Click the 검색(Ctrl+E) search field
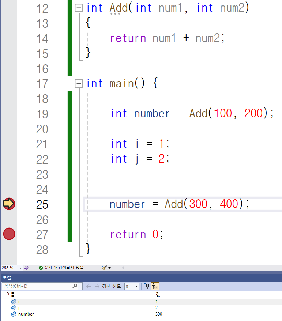Image resolution: width=282 pixels, height=321 pixels. point(37,286)
